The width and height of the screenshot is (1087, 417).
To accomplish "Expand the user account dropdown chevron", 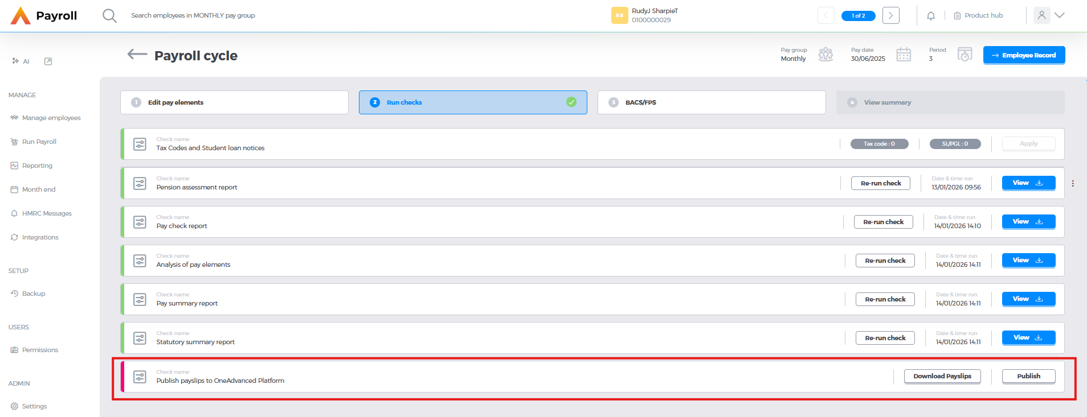I will point(1060,15).
